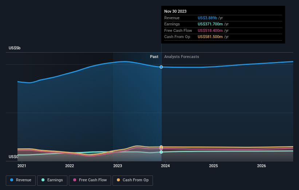Click the Analysts Forecasts label

click(x=181, y=57)
